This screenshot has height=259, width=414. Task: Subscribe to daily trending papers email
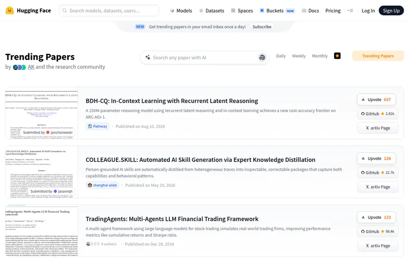coord(262,27)
